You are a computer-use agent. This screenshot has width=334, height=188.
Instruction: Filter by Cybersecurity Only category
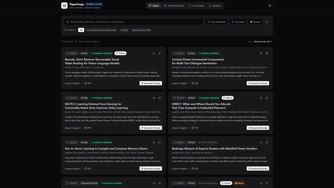coord(141,30)
